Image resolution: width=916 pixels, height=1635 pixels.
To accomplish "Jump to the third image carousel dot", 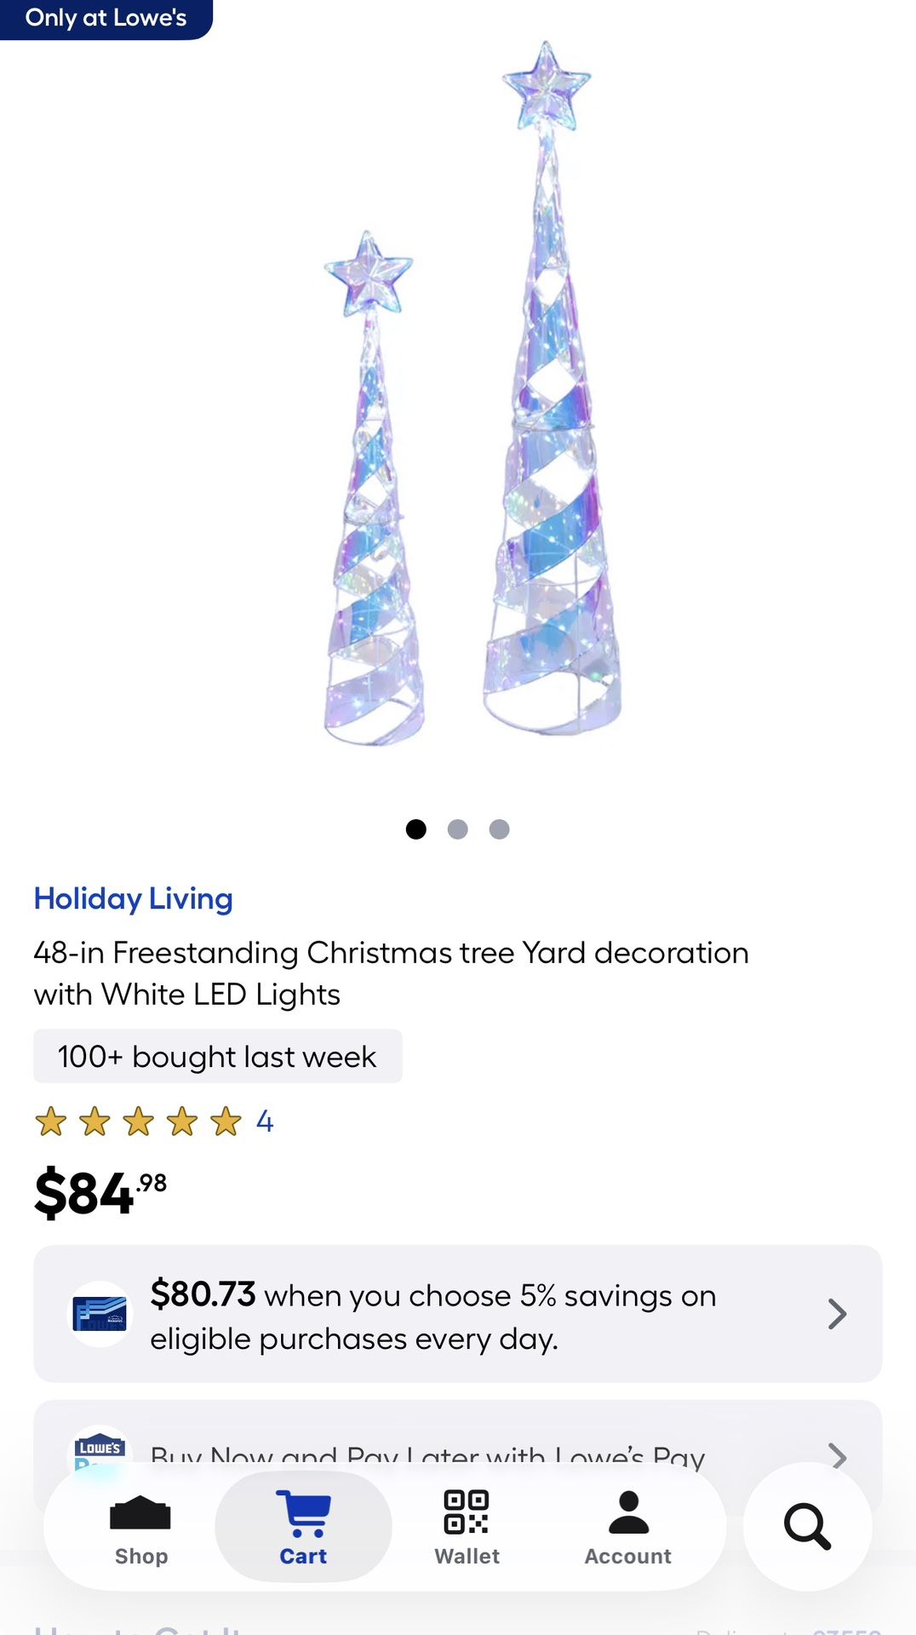I will 500,829.
